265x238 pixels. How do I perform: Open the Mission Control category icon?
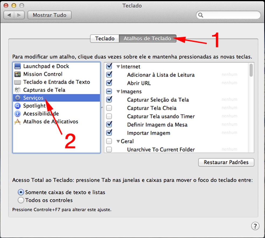coord(18,74)
